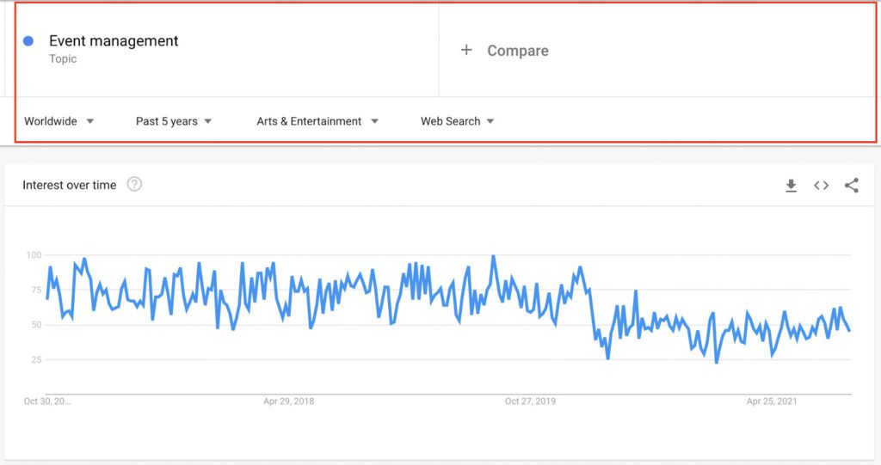Open the Worldwide region dropdown
Viewport: 881px width, 465px height.
point(59,121)
